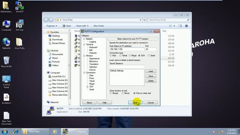This screenshot has width=240, height=135.
Task: Click the Cancel button in PuTTY
Action: tap(151, 102)
